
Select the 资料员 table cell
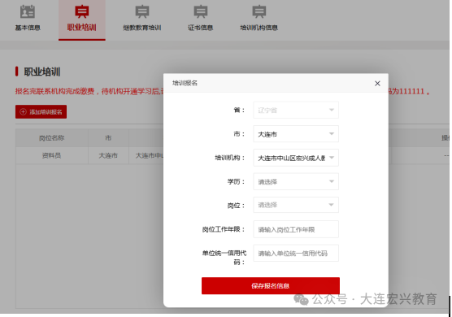(51, 155)
